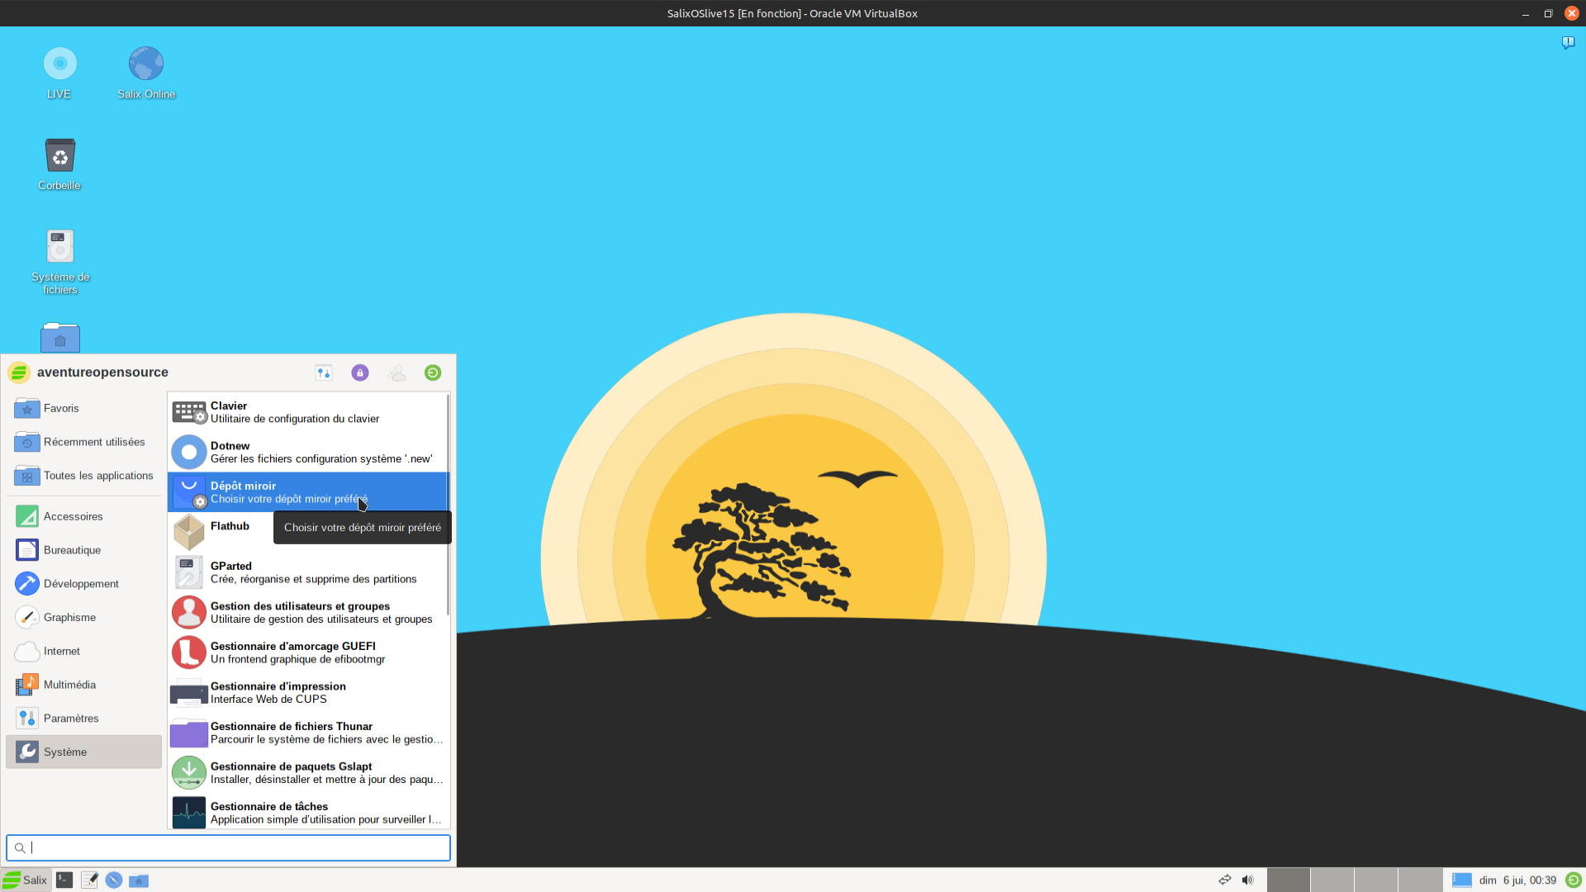Screen dimensions: 1586x892
Task: Open the web browser compass icon in taskbar
Action: 114,880
